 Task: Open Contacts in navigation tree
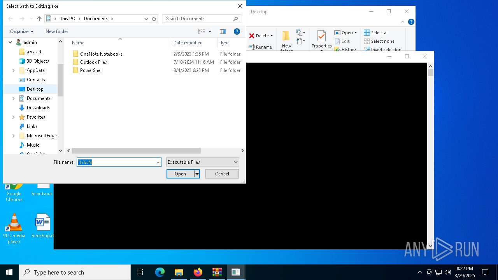[x=36, y=80]
